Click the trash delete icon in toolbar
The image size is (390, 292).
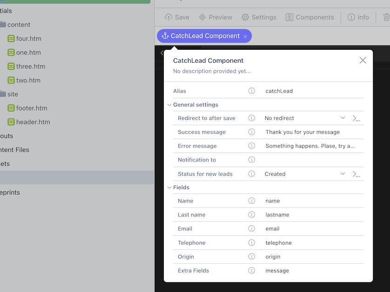(x=386, y=17)
